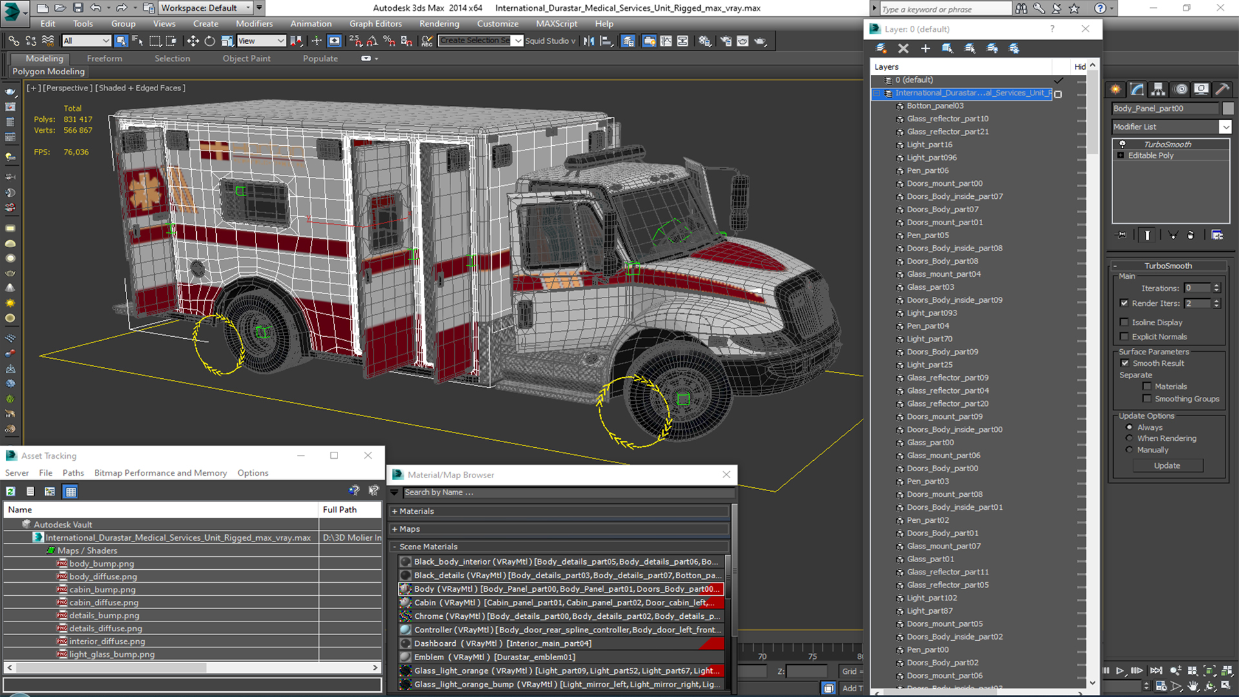The height and width of the screenshot is (697, 1239).
Task: Expand the Editable Poly stack entry
Action: point(1121,156)
